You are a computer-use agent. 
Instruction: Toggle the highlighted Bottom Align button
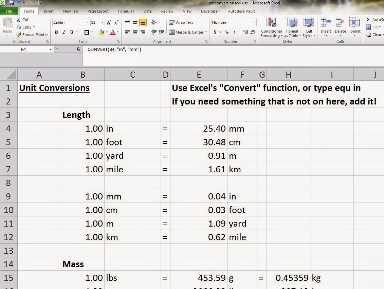coord(143,22)
